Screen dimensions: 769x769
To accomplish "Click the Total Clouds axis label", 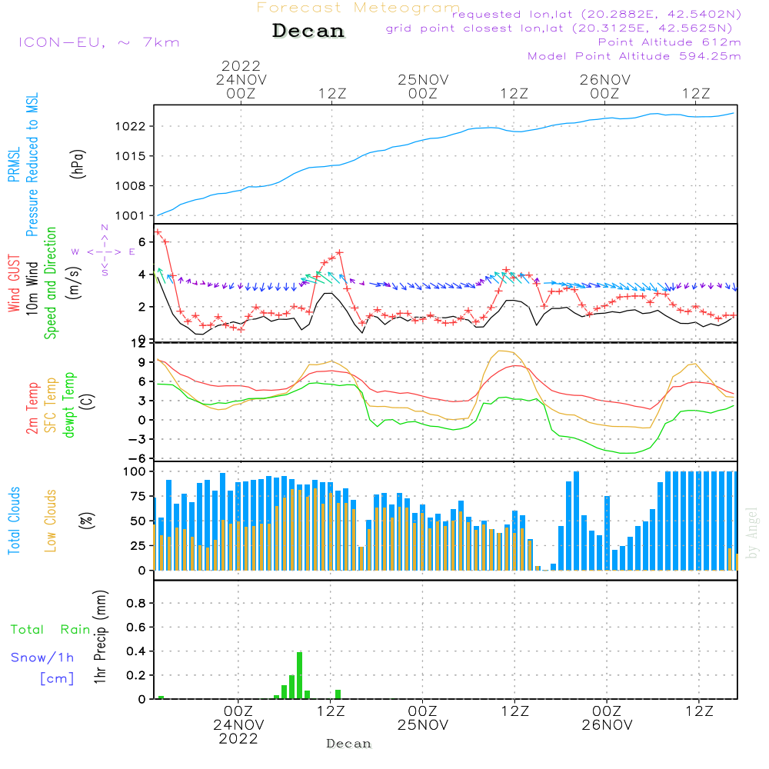I will pos(15,521).
